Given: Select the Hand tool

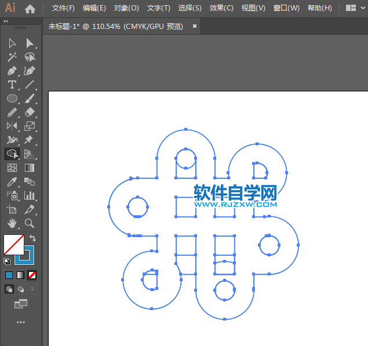Looking at the screenshot, I should [12, 223].
